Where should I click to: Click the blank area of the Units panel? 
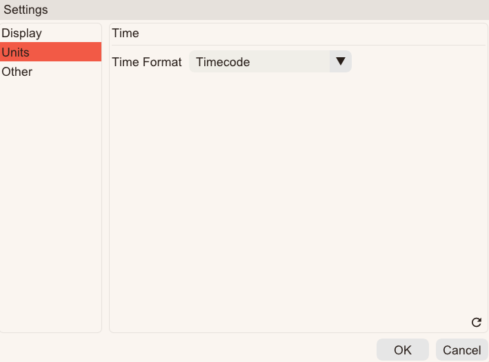tap(298, 193)
